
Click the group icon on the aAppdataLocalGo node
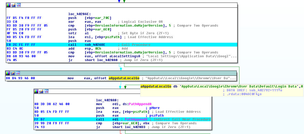[x=18, y=73]
